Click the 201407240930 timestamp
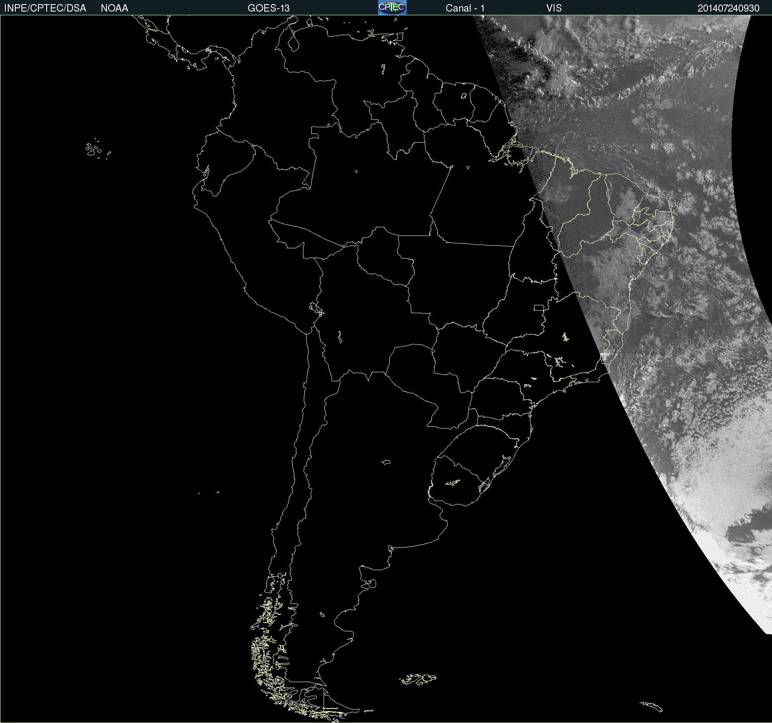Viewport: 772px width, 723px height. (728, 8)
